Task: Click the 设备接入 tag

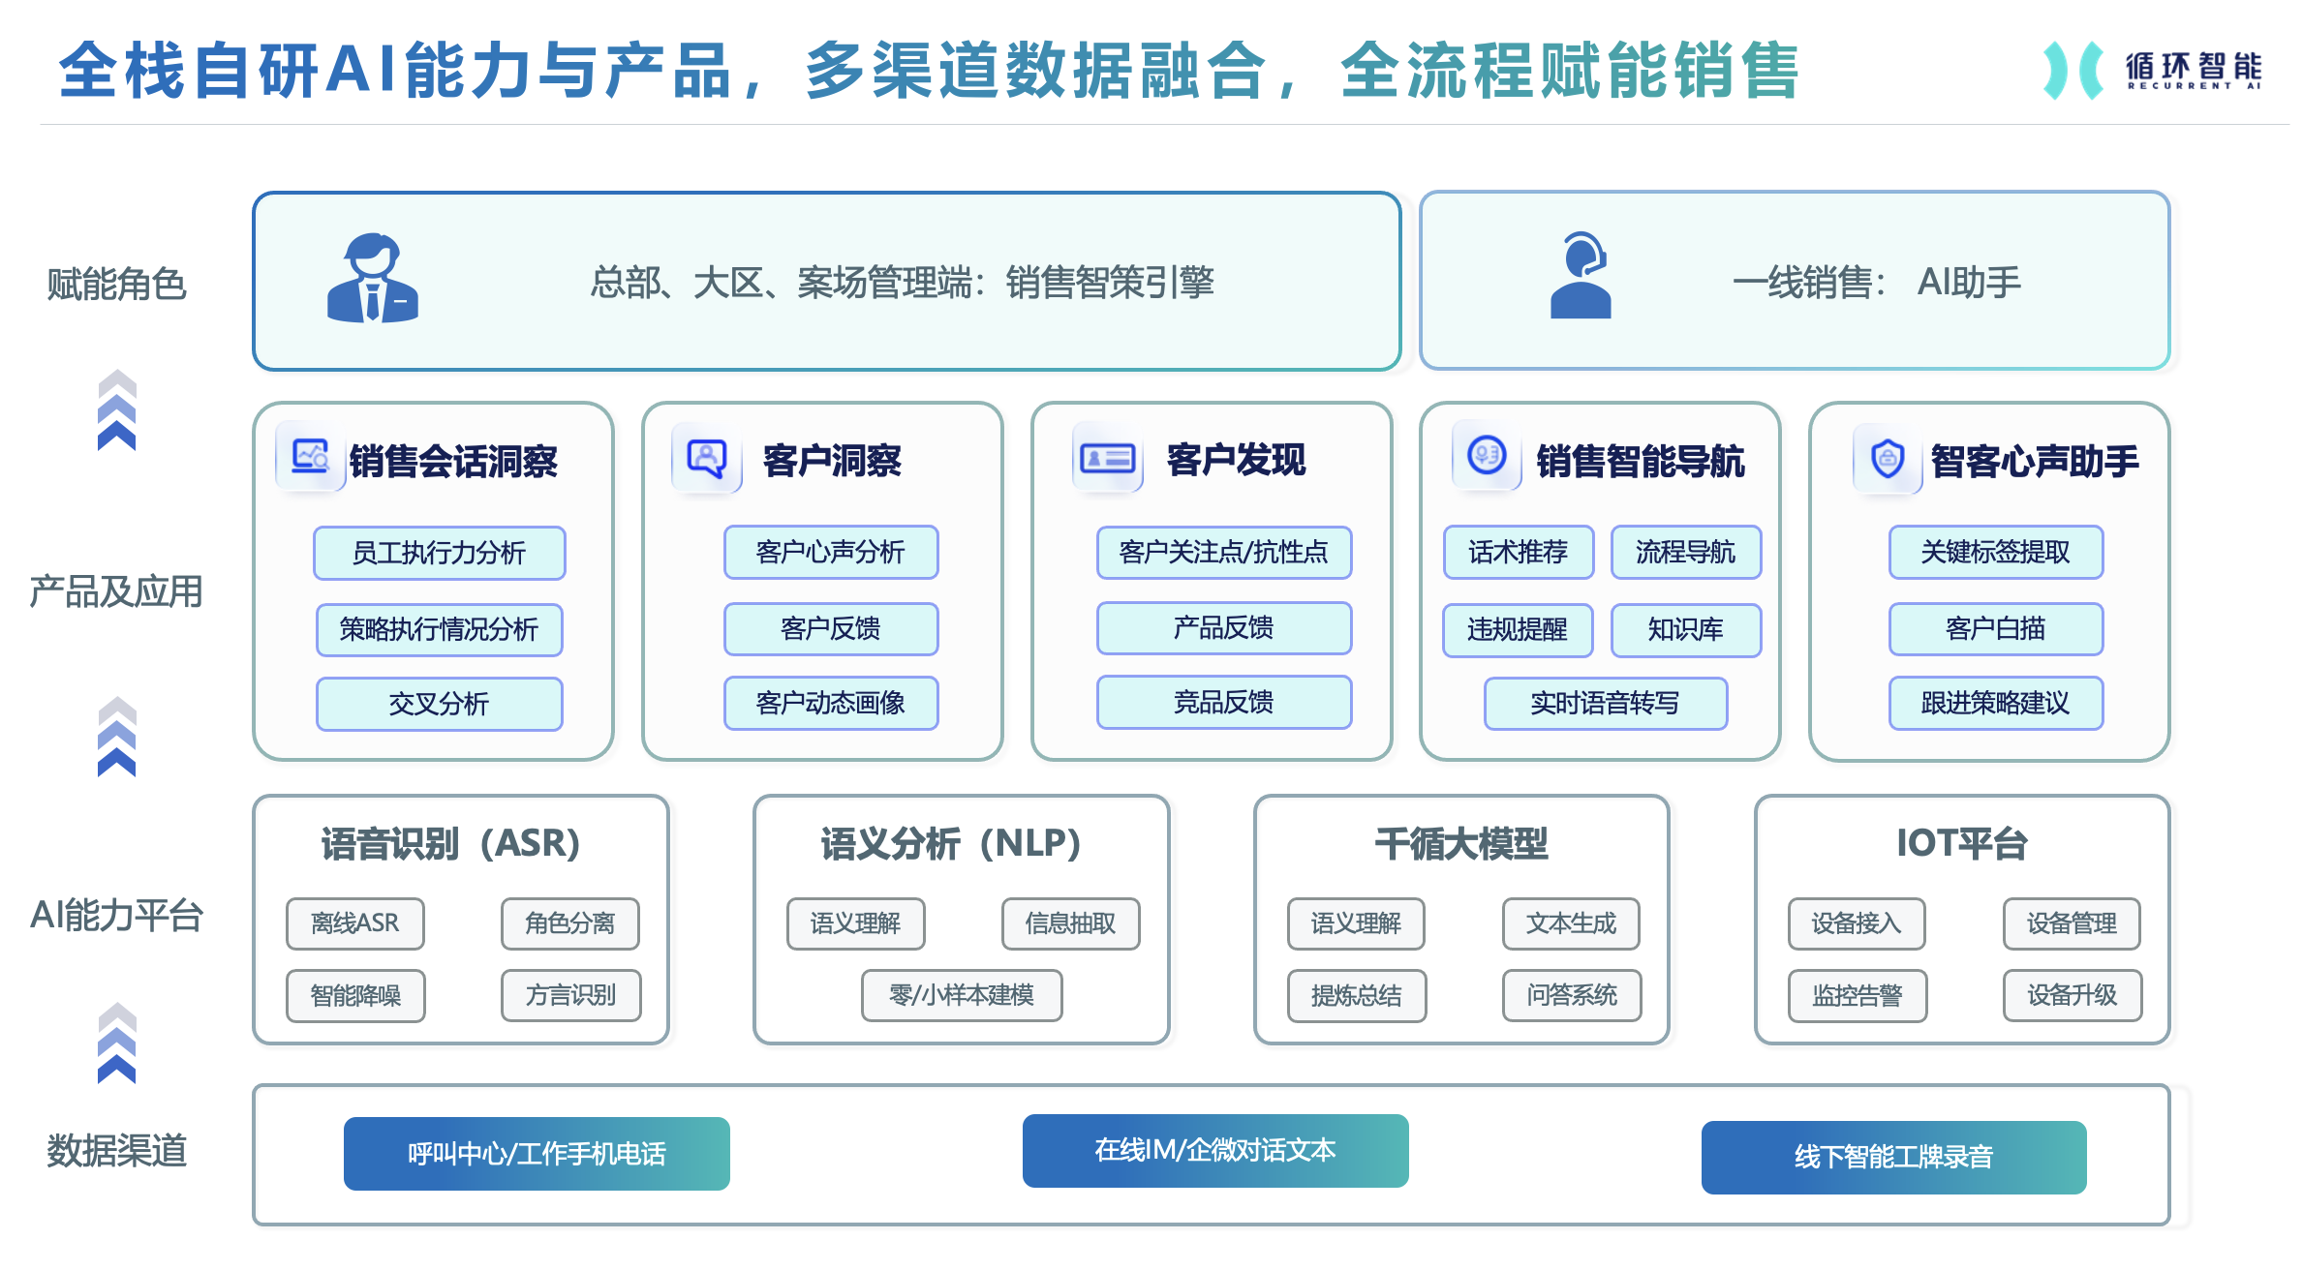Action: coord(1858,923)
